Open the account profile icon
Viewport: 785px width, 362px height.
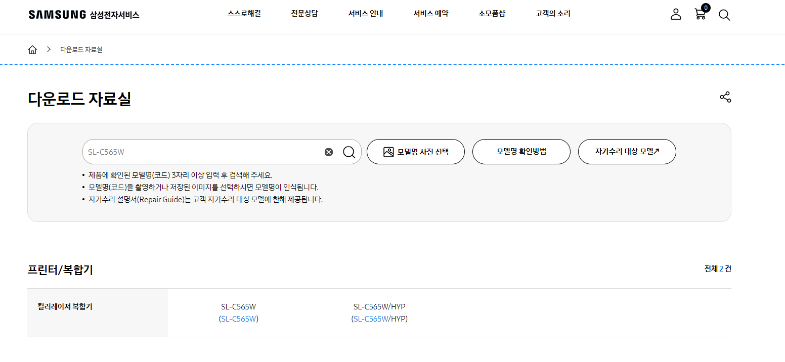click(x=676, y=15)
